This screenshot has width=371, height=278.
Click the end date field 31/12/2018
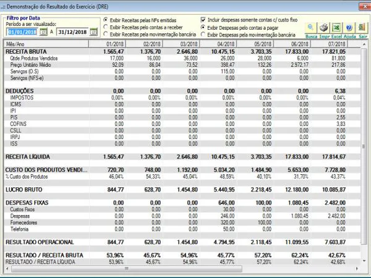(72, 32)
